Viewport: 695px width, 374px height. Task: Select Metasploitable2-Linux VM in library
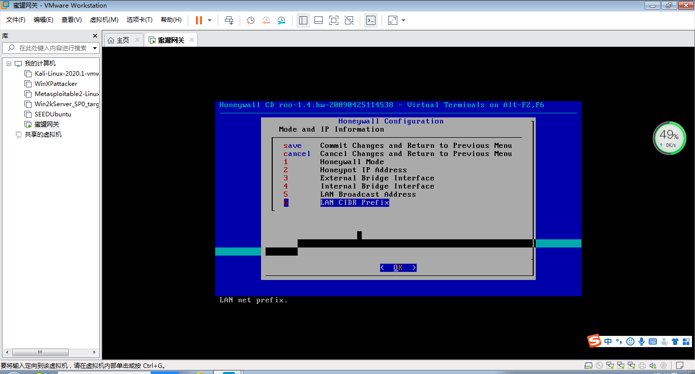62,94
